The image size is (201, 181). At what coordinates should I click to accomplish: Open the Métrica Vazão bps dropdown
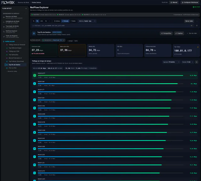(87, 21)
